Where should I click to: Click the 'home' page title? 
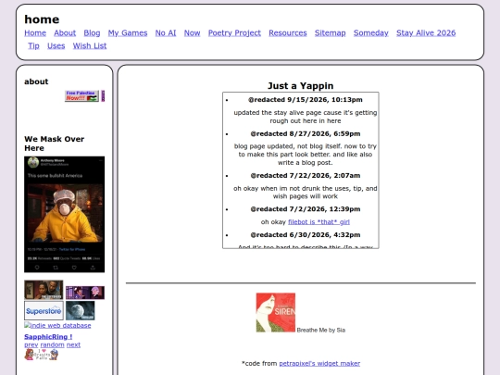coord(42,19)
